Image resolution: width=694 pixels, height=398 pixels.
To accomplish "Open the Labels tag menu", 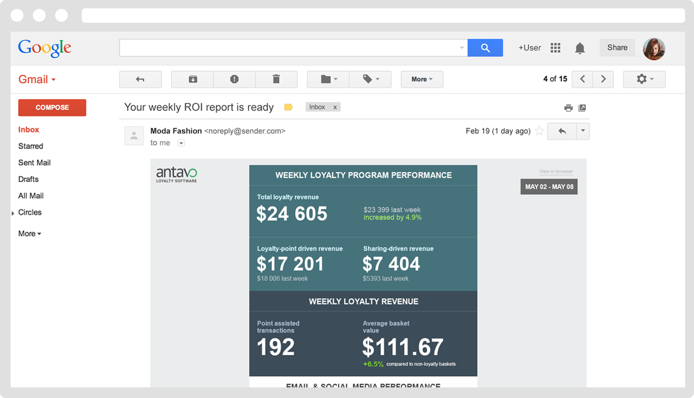I will [x=370, y=79].
